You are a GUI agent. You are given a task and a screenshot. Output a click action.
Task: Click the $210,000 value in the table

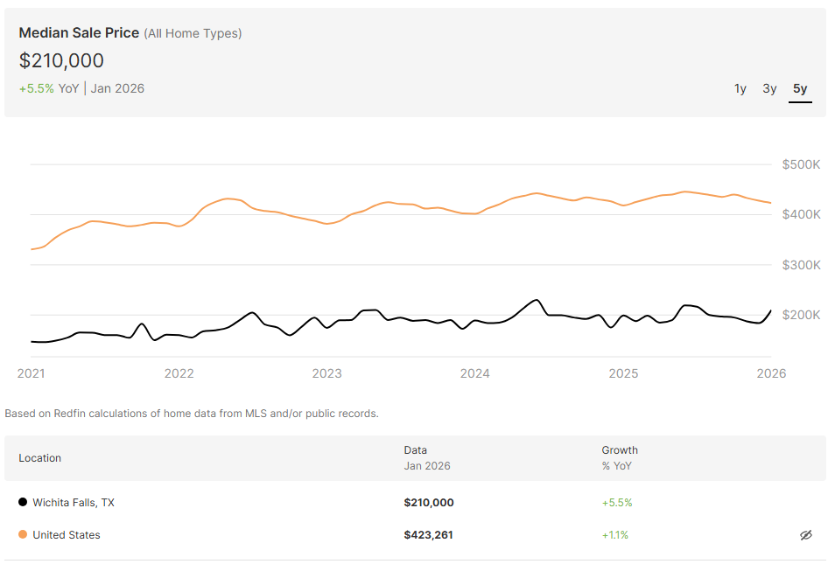(x=429, y=502)
